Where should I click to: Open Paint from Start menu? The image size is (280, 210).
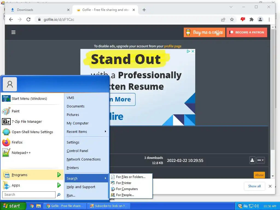click(x=16, y=111)
